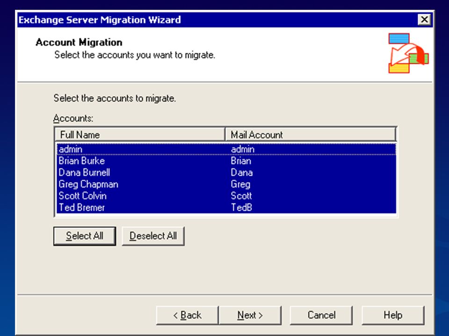Go to previous step with Back button
449x336 pixels.
pos(187,315)
